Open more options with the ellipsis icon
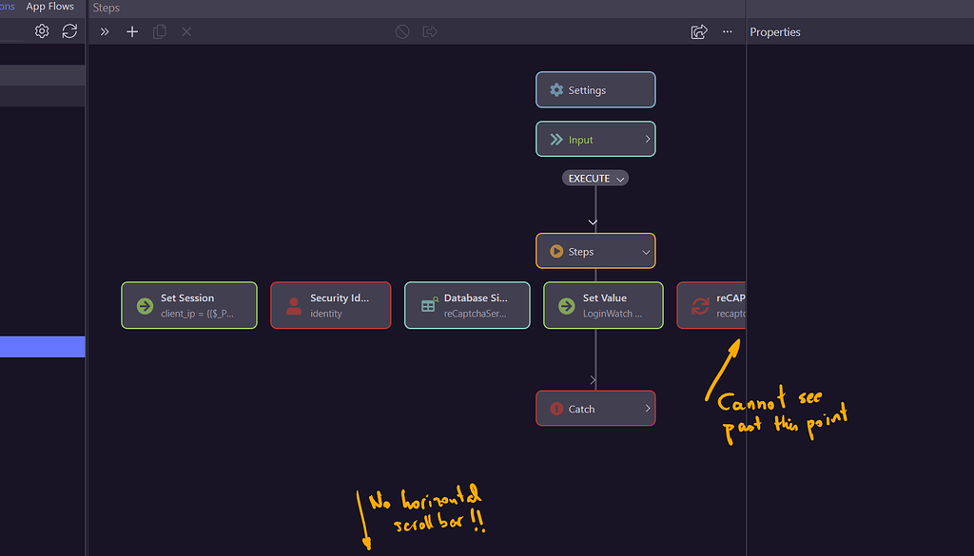Viewport: 974px width, 556px height. [727, 30]
